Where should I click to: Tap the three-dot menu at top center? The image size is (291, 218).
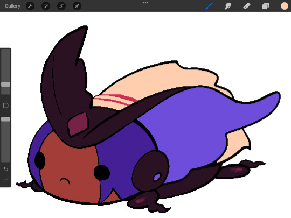click(145, 3)
